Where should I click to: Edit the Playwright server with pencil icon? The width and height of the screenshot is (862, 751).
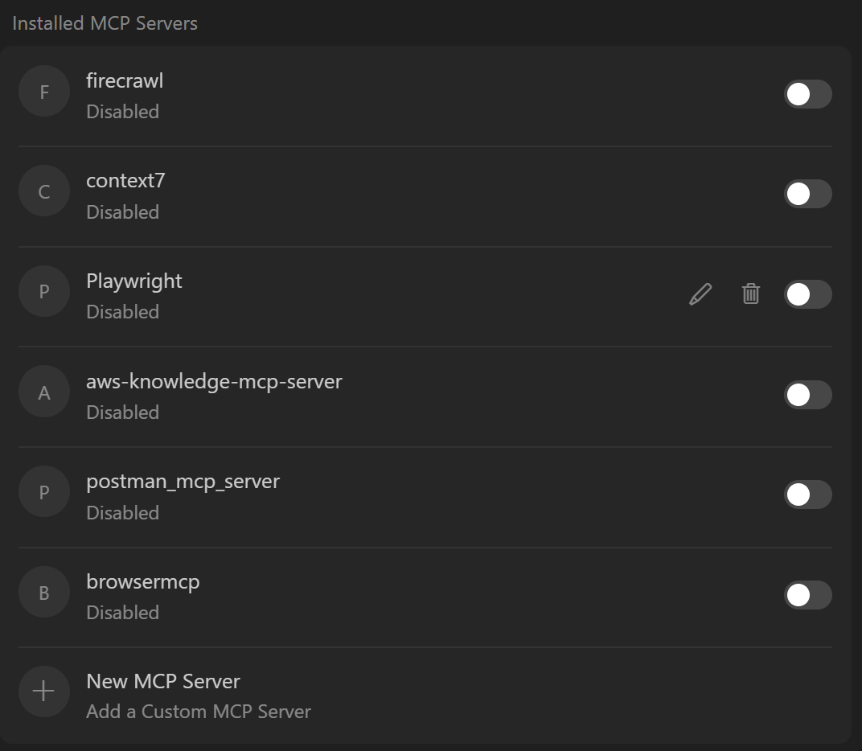[700, 294]
